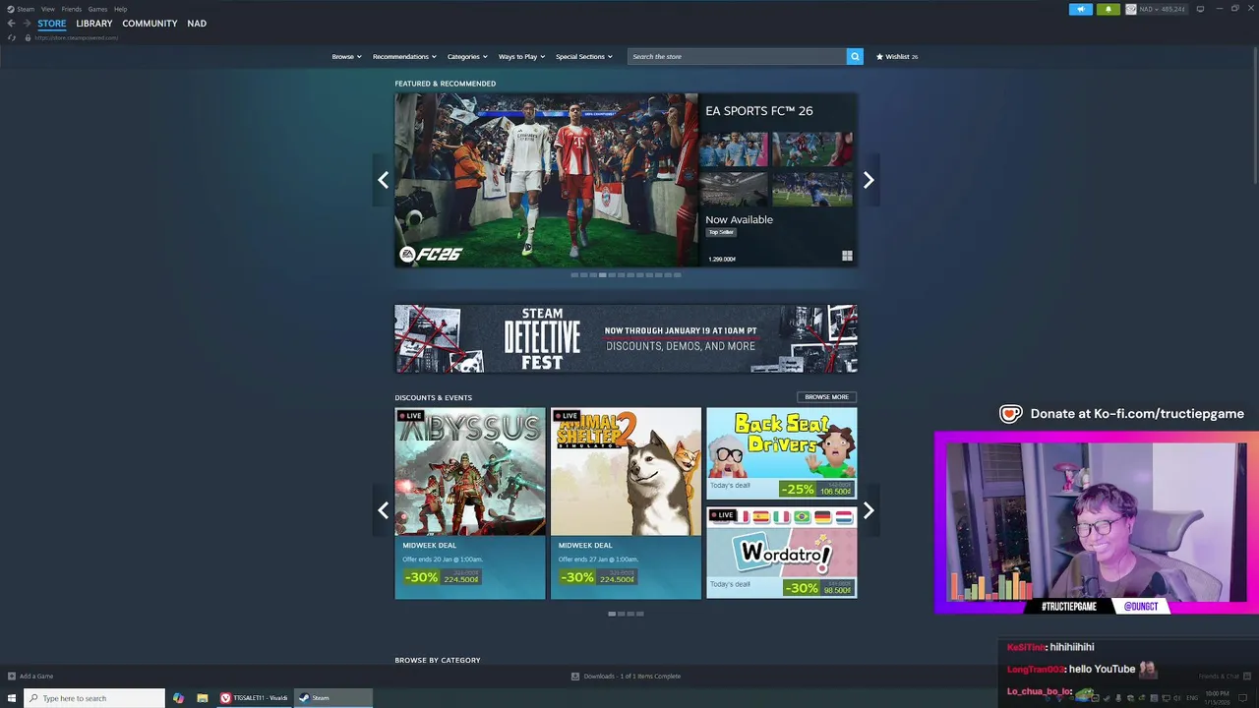Image resolution: width=1259 pixels, height=708 pixels.
Task: Click the store search magnifier button
Action: [x=855, y=57]
